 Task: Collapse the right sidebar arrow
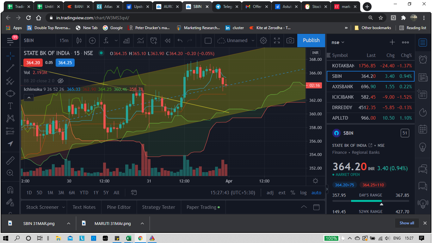coord(327,189)
